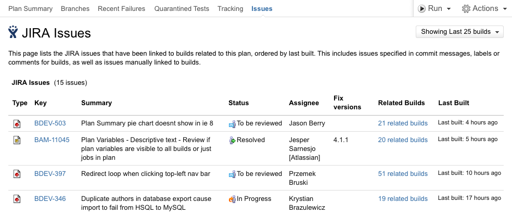Click the In Progress status icon
The width and height of the screenshot is (512, 215).
pyautogui.click(x=233, y=199)
